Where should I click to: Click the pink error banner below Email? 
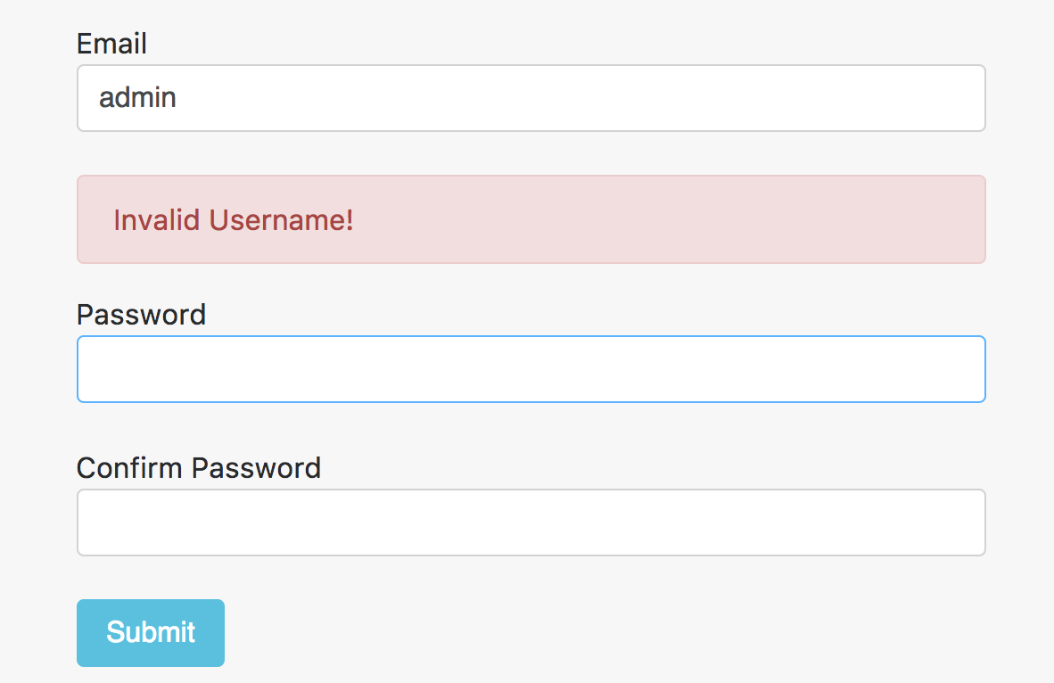[531, 219]
